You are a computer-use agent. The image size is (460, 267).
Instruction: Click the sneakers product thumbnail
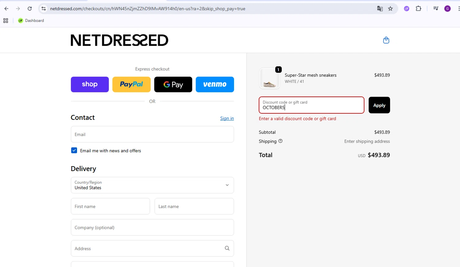tap(270, 78)
